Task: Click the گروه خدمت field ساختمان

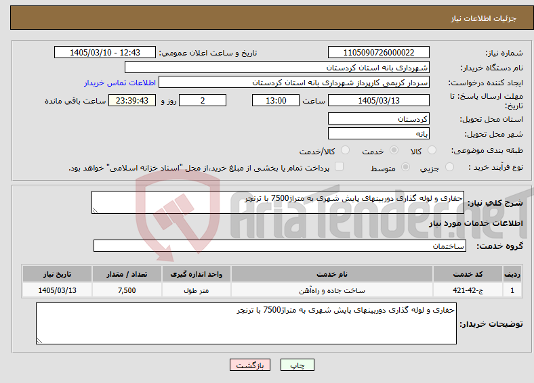Action: click(280, 246)
